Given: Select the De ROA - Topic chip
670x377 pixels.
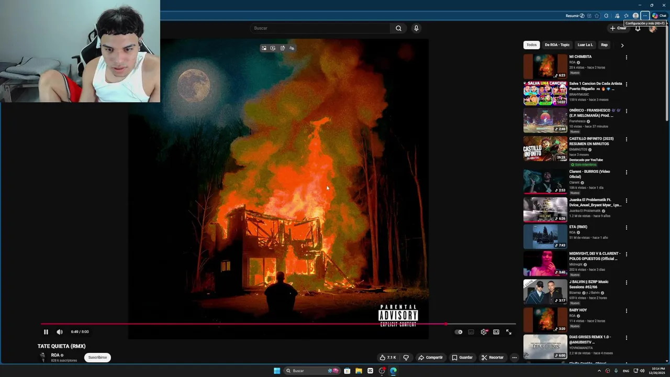Looking at the screenshot, I should point(557,45).
